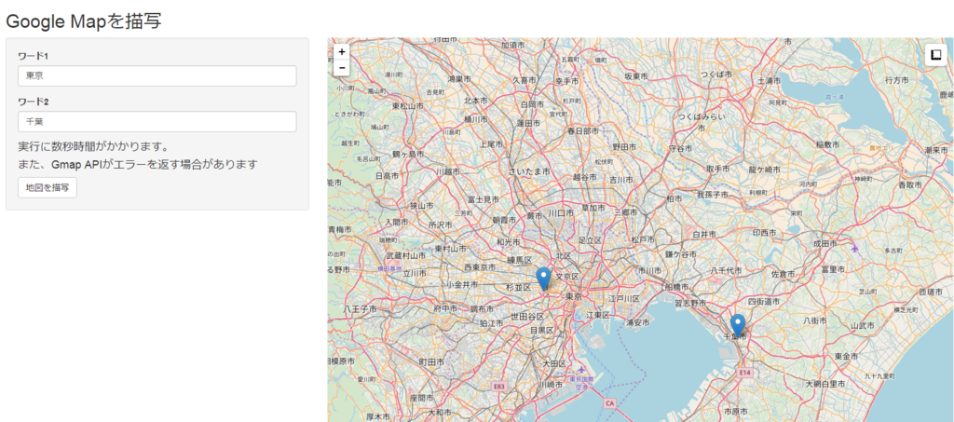Click the 土浦市 map label
This screenshot has width=954, height=422.
coord(769,80)
